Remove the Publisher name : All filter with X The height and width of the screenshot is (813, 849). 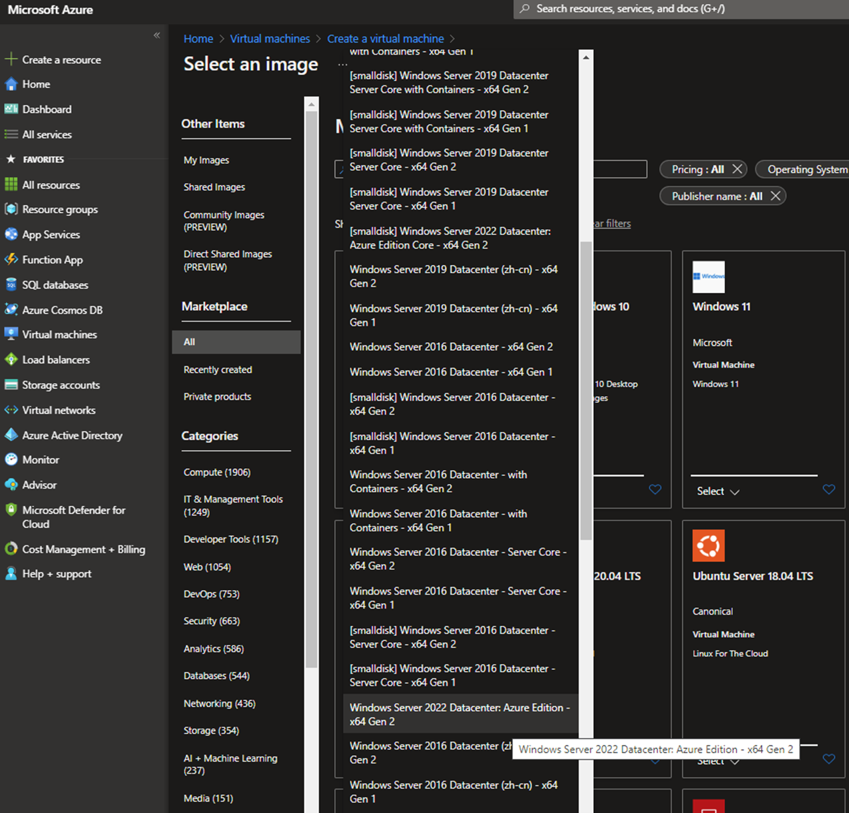775,196
